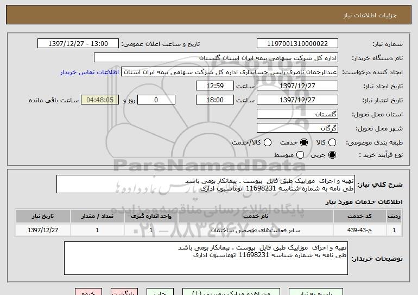Click the اطلاعات خدمات مورد نیاز heading
Viewport: 418px width, 295px height.
click(364, 202)
